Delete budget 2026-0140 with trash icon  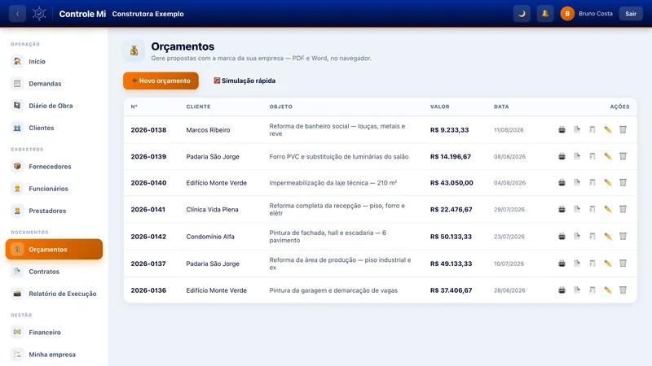click(623, 182)
